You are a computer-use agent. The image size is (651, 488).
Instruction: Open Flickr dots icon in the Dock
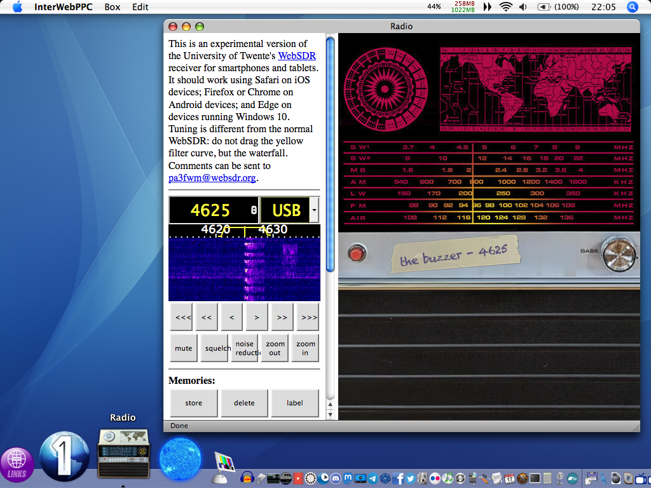[x=435, y=478]
